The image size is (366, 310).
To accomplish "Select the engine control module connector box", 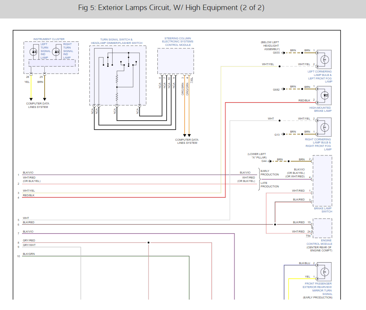I will pos(322,228).
